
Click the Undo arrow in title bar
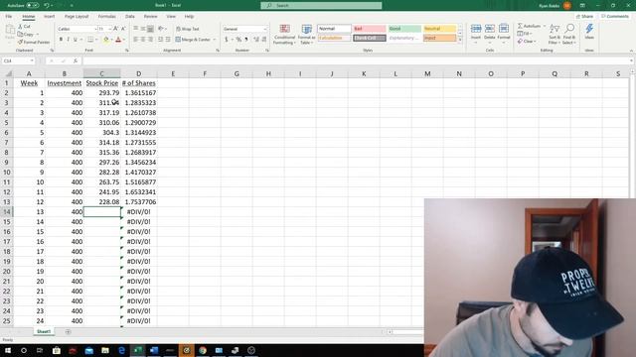[x=47, y=5]
